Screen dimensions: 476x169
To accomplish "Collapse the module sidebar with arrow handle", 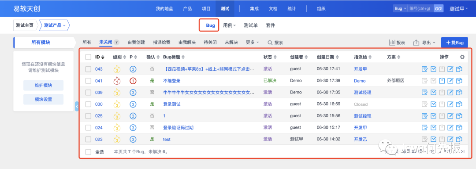I will 77,106.
